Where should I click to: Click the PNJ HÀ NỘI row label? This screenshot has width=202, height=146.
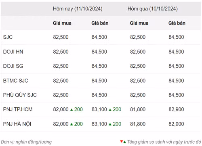coord(17,124)
